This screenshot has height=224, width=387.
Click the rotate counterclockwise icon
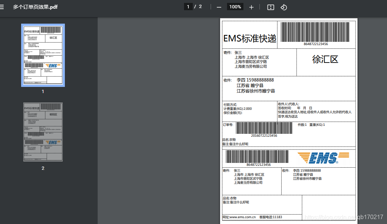(284, 7)
